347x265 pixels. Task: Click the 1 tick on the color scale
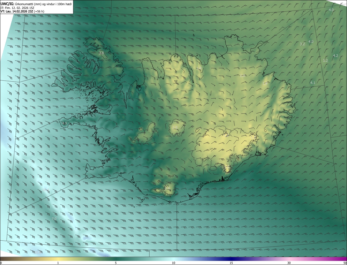click(58, 263)
